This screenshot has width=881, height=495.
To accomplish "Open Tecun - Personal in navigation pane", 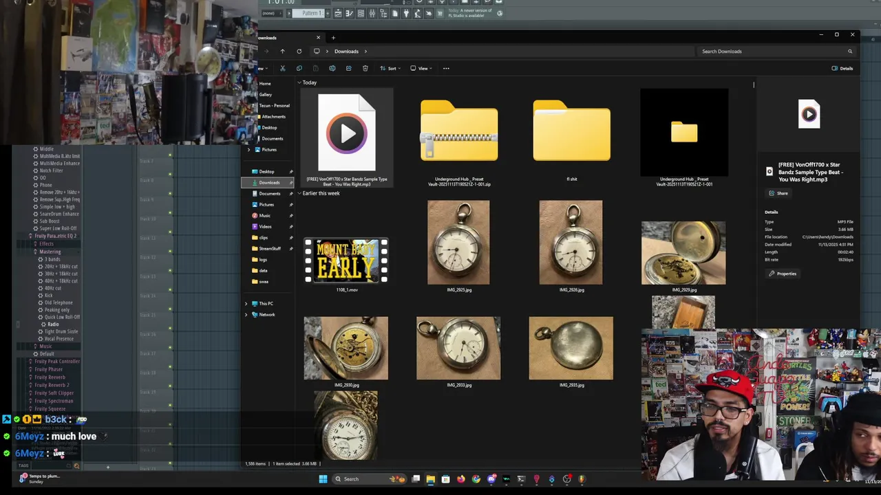I will point(274,105).
